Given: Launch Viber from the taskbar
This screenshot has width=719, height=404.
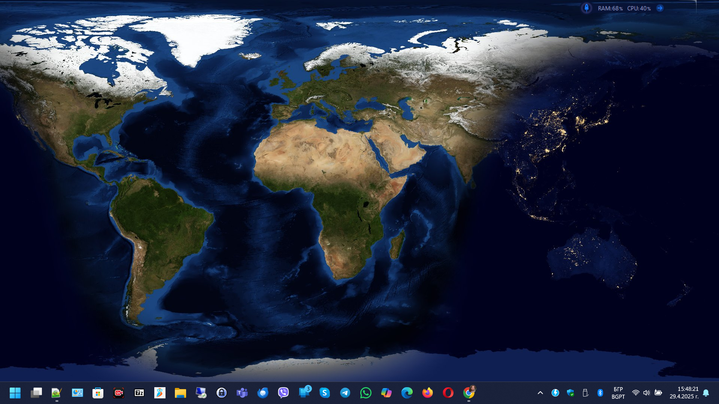Looking at the screenshot, I should pyautogui.click(x=283, y=393).
